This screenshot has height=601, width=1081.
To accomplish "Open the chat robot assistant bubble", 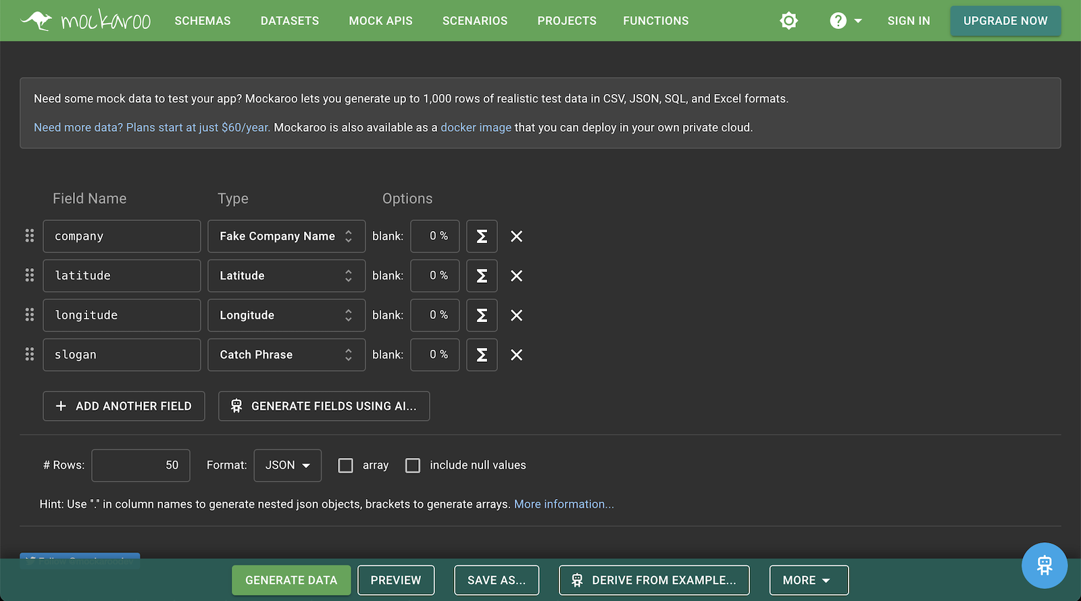I will point(1044,565).
